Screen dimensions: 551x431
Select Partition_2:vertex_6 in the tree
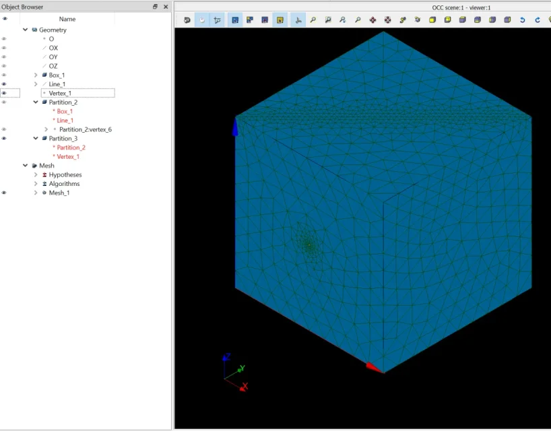point(85,129)
